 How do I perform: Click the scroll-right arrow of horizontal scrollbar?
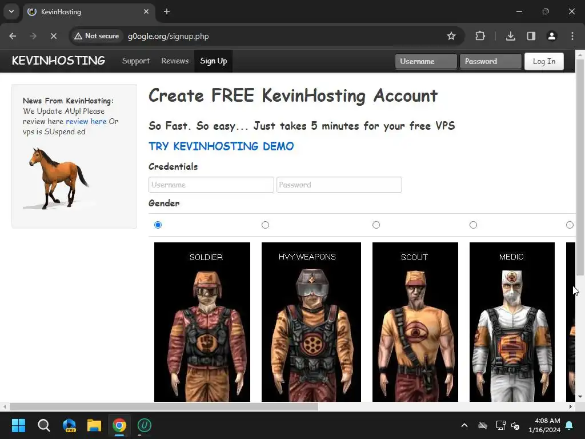(571, 406)
